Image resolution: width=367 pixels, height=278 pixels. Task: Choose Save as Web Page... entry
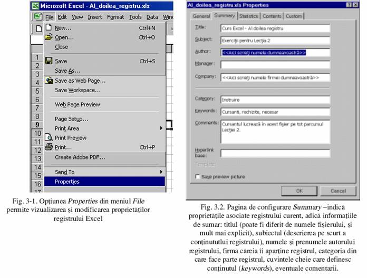(104, 81)
